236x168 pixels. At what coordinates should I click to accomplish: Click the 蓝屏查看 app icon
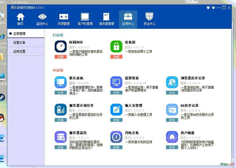click(116, 82)
